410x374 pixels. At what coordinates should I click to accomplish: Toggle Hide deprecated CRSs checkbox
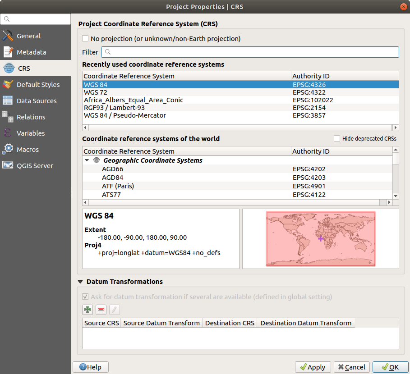(x=336, y=138)
